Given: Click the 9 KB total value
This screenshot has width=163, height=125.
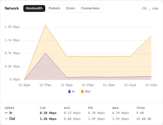Looking at the screenshot, I should 140,113.
